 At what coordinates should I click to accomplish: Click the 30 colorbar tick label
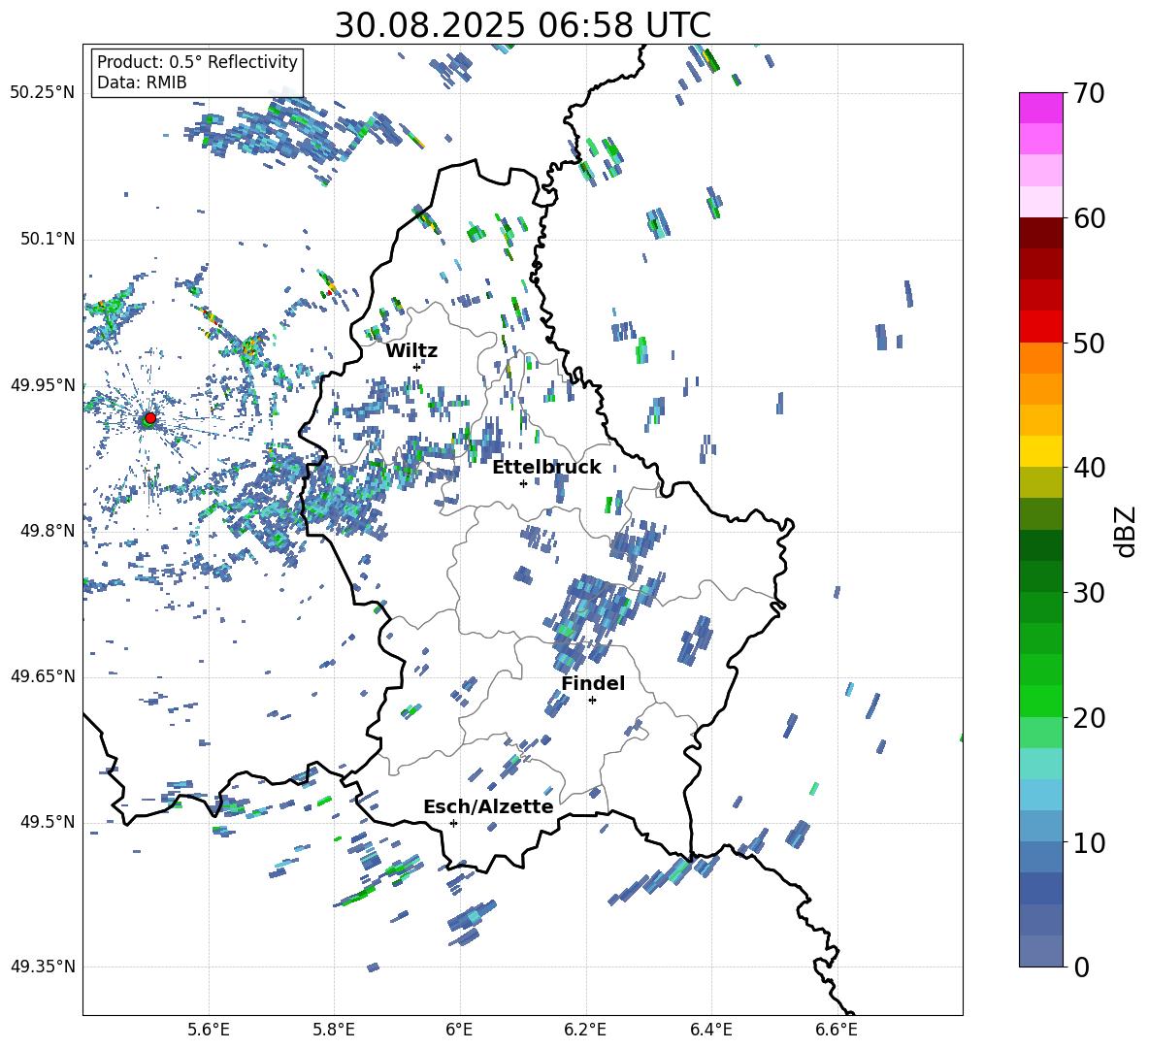tap(1089, 593)
